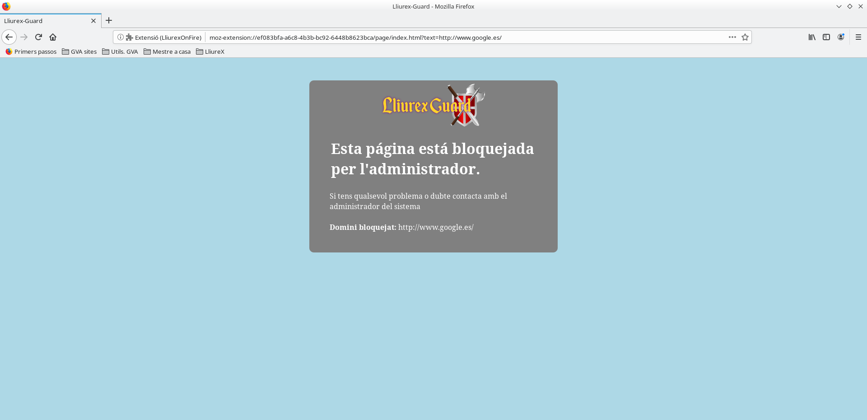Click the LliurexOnFire extension puzzle icon
This screenshot has width=867, height=420.
point(130,37)
